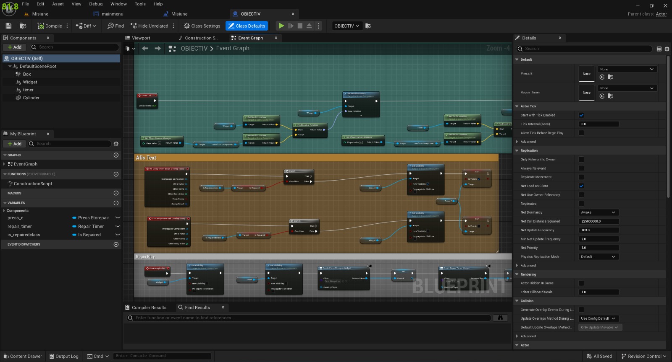Click Add in the Components panel
Viewport: 672px width, 362px height.
click(14, 47)
